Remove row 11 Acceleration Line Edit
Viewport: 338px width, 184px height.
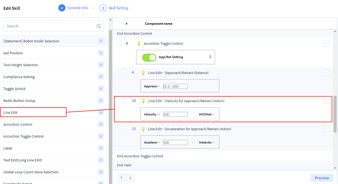coord(326,129)
